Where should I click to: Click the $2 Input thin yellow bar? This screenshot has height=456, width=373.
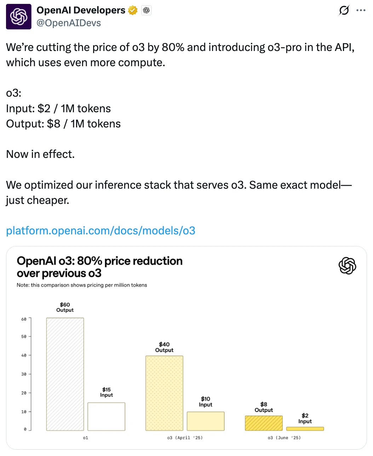[x=305, y=429]
